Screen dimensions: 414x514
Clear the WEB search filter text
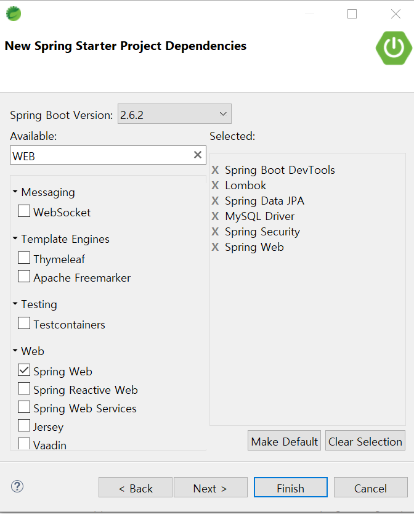198,155
